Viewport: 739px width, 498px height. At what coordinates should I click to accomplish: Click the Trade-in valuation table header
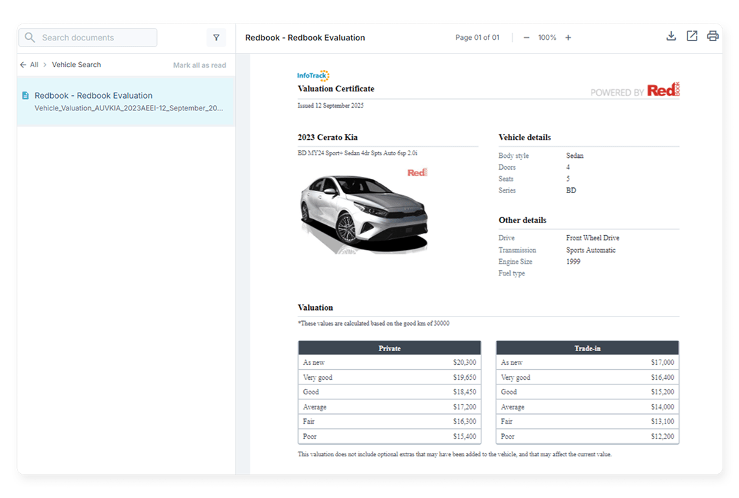click(x=587, y=348)
